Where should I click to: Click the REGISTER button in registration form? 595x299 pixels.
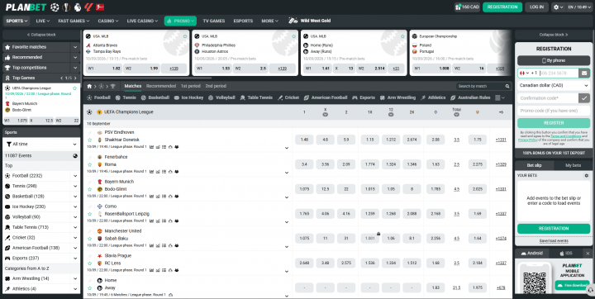coord(554,123)
